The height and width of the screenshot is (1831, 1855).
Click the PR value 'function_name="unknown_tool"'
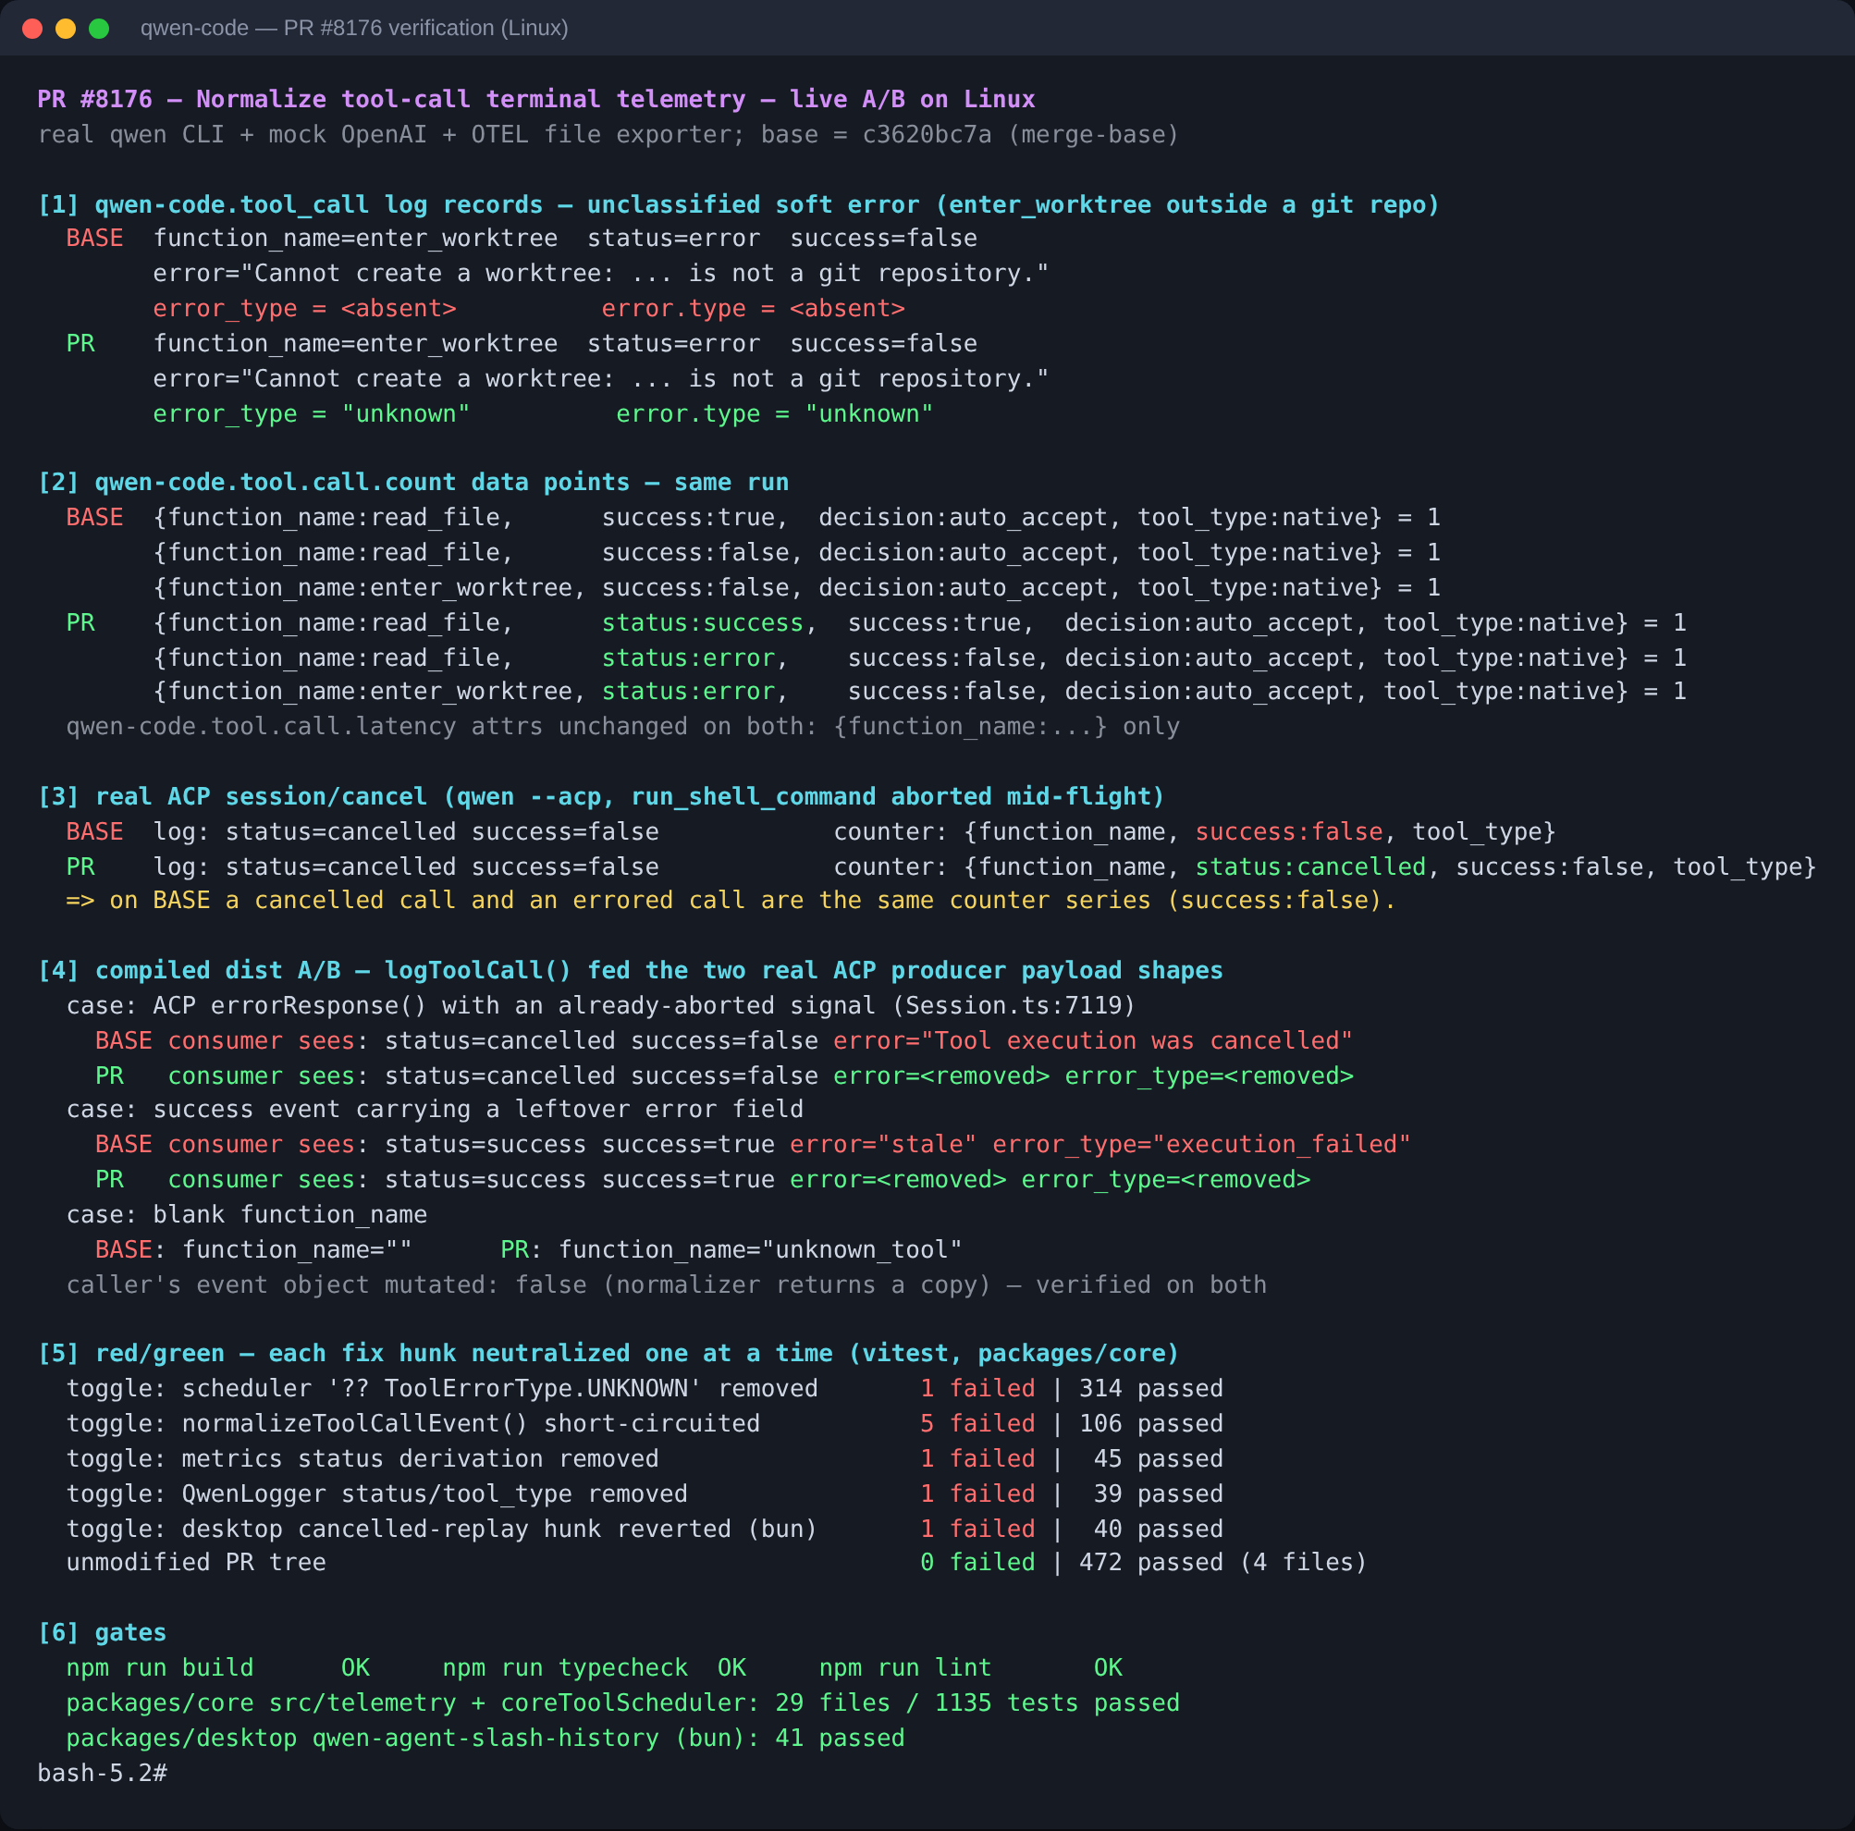point(759,1250)
